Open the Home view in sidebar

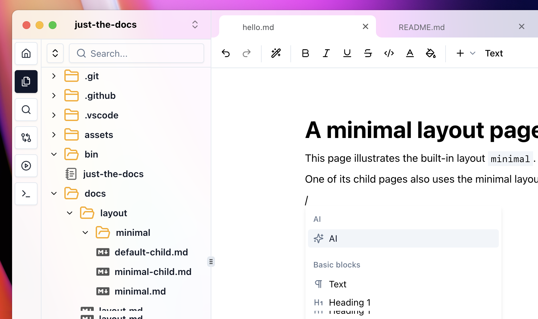coord(26,53)
